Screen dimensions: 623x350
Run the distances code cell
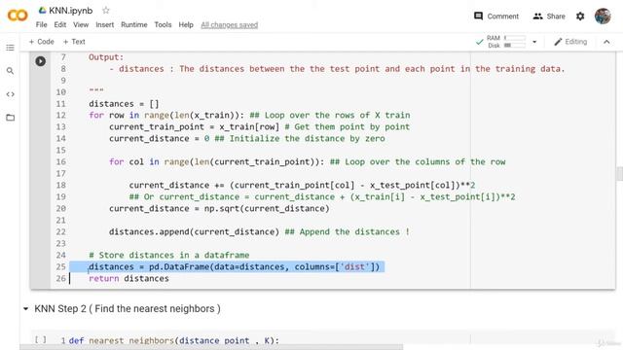(41, 61)
